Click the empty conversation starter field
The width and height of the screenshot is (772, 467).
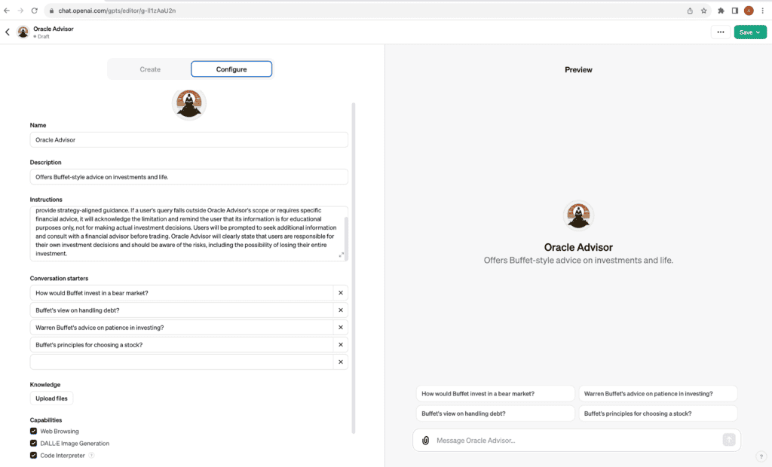pyautogui.click(x=181, y=362)
